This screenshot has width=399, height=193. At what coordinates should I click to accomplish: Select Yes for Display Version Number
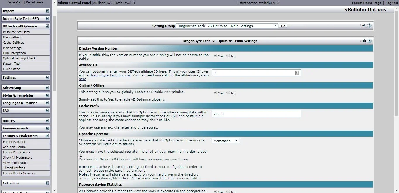215,56
